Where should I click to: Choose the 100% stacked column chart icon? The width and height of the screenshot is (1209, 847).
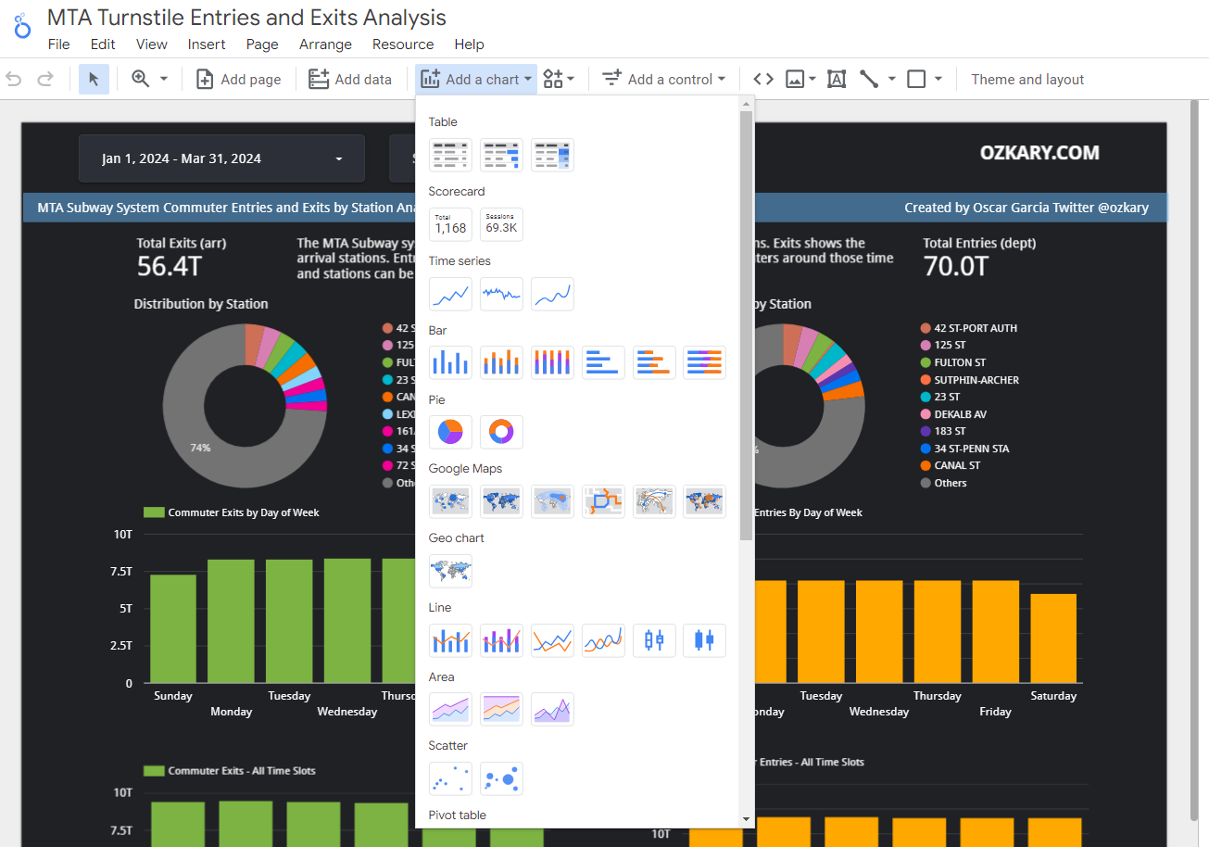552,362
